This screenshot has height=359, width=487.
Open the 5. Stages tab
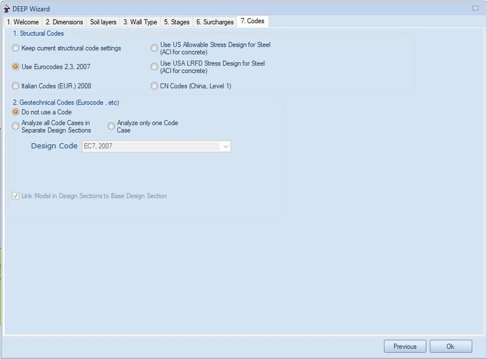click(x=177, y=22)
